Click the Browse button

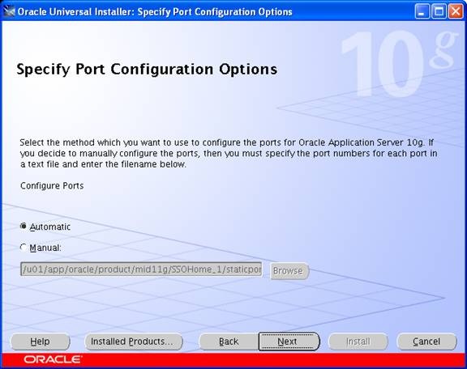click(289, 270)
